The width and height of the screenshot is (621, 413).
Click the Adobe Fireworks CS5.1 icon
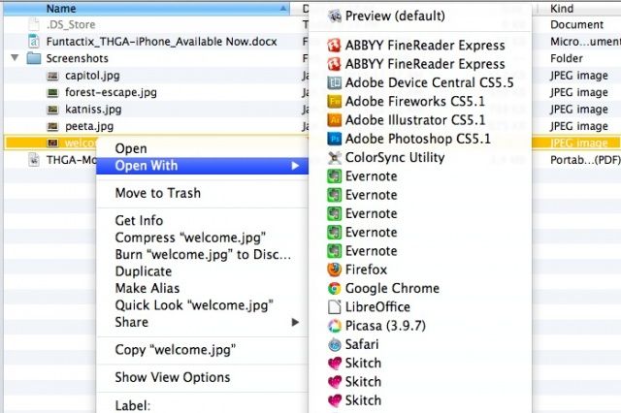click(334, 101)
